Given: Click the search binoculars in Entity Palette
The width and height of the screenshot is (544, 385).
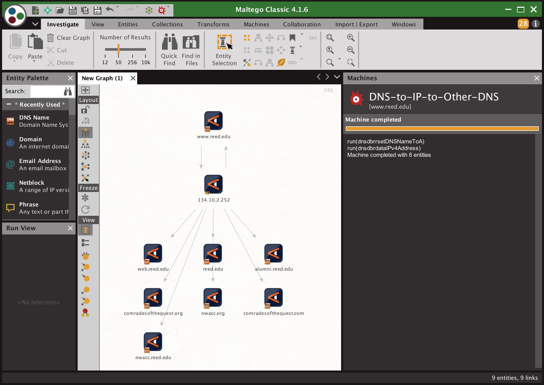Looking at the screenshot, I should (x=68, y=91).
